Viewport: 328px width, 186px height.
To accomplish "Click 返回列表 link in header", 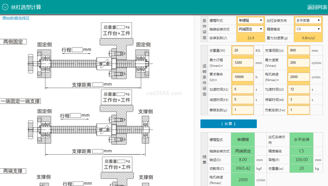I will click(x=317, y=7).
